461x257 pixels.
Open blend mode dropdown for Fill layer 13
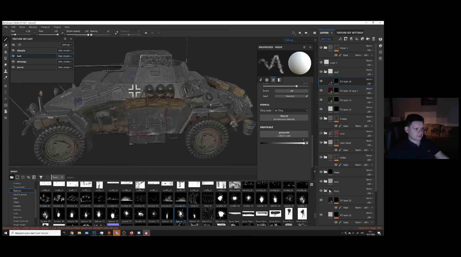point(370,107)
